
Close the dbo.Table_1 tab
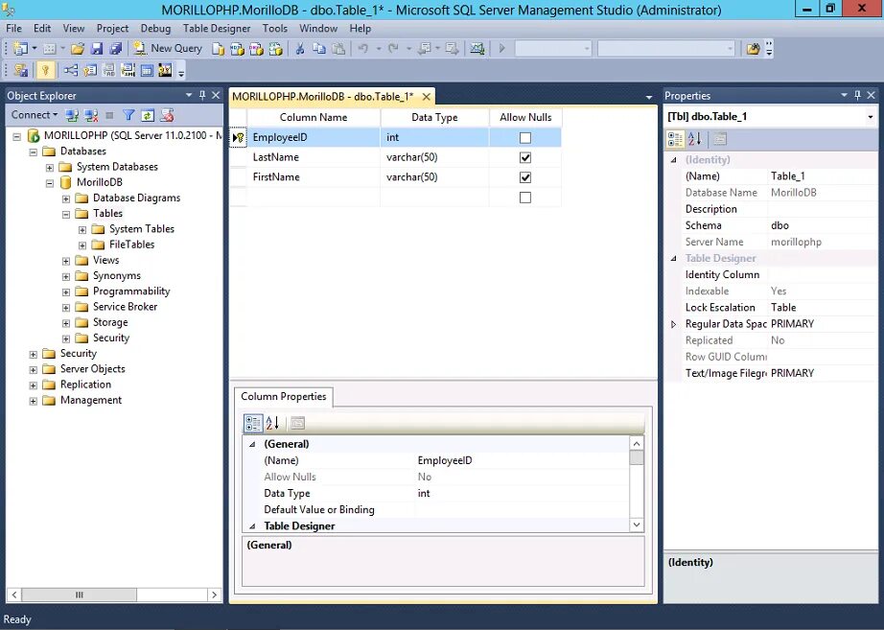(x=427, y=97)
